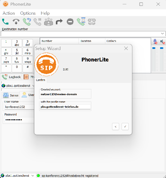Click the wizard checkmark finish button
The image size is (166, 178).
point(125,127)
